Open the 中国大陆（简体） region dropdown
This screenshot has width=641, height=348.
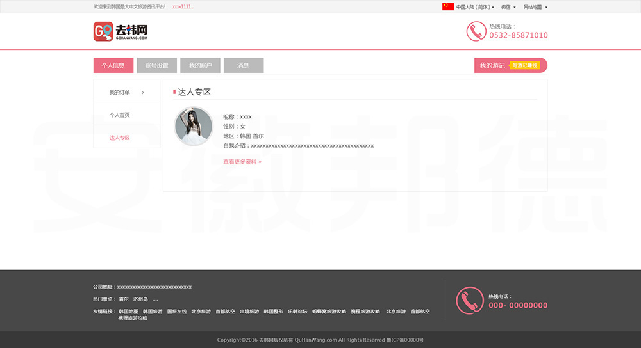click(x=475, y=7)
